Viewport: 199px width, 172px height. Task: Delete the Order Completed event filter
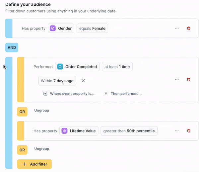tap(189, 80)
